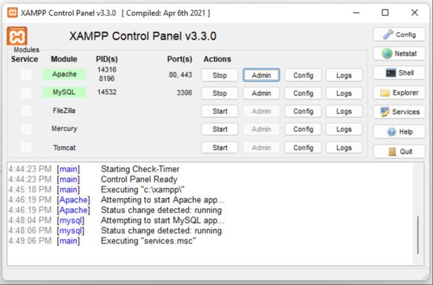Open MySQL Config options
The width and height of the screenshot is (433, 285).
[x=303, y=93]
